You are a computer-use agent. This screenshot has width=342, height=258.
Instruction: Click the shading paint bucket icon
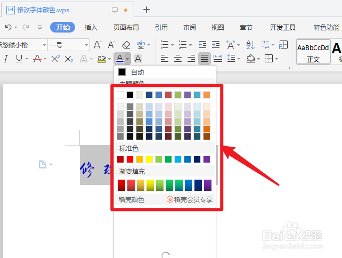click(250, 59)
